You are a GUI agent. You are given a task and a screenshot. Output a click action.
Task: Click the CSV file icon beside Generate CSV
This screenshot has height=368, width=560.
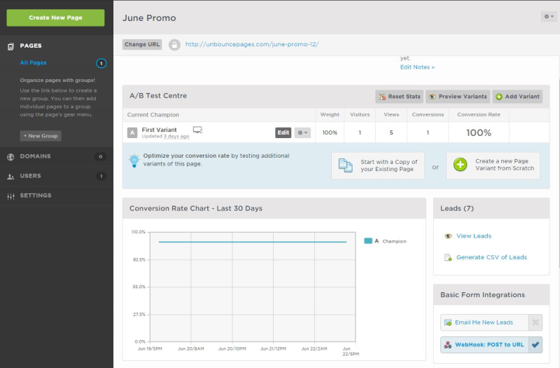point(448,257)
